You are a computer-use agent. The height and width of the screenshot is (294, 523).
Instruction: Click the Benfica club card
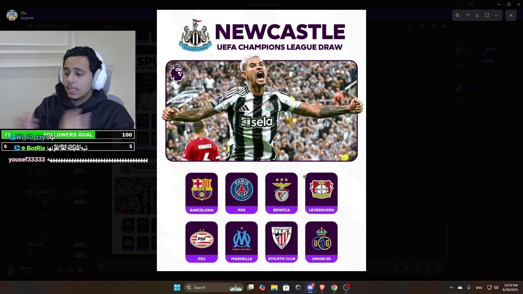[282, 193]
